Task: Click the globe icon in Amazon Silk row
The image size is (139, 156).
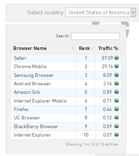Action: (116, 92)
